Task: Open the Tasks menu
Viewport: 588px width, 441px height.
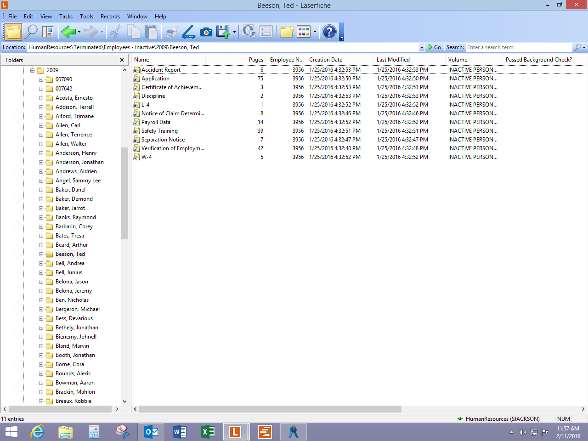Action: click(x=66, y=17)
